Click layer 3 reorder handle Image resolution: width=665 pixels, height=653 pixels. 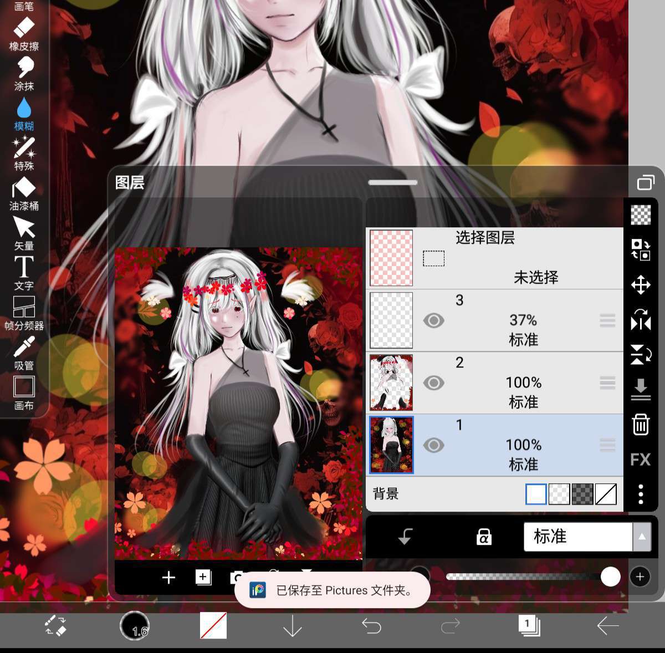(607, 320)
